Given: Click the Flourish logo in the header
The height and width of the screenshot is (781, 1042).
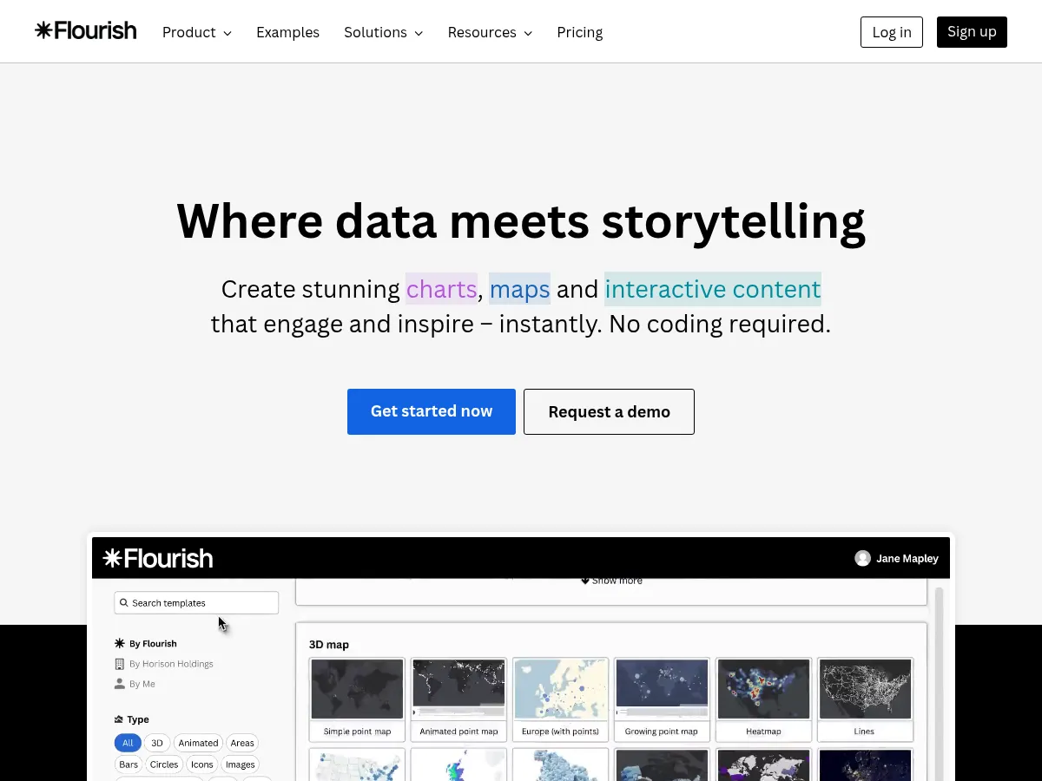Looking at the screenshot, I should coord(86,31).
